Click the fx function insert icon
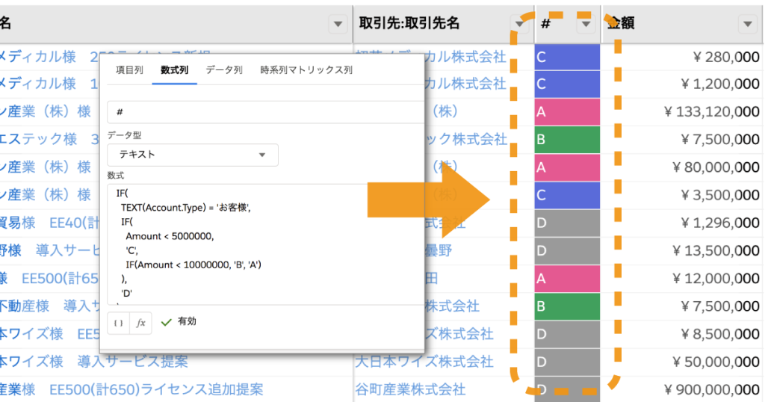The width and height of the screenshot is (765, 402). pyautogui.click(x=140, y=323)
